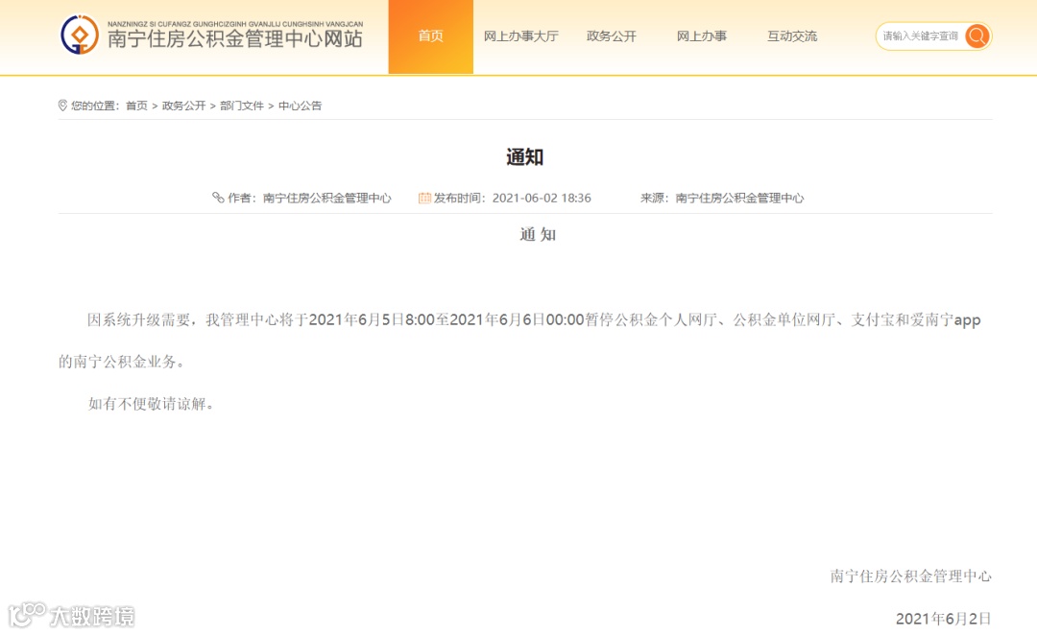Open the 网上办事大厅 menu item

point(521,36)
